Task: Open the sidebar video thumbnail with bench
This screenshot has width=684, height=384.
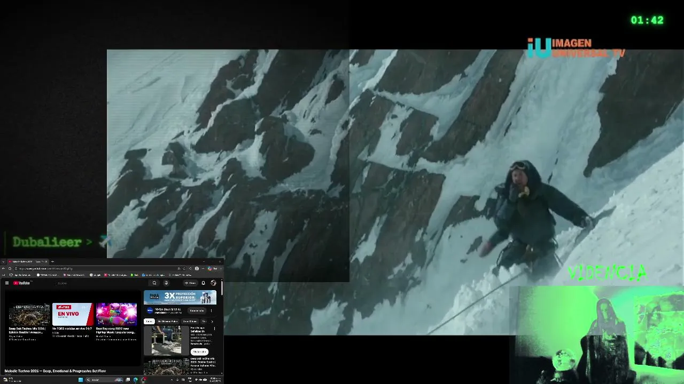Action: 166,340
